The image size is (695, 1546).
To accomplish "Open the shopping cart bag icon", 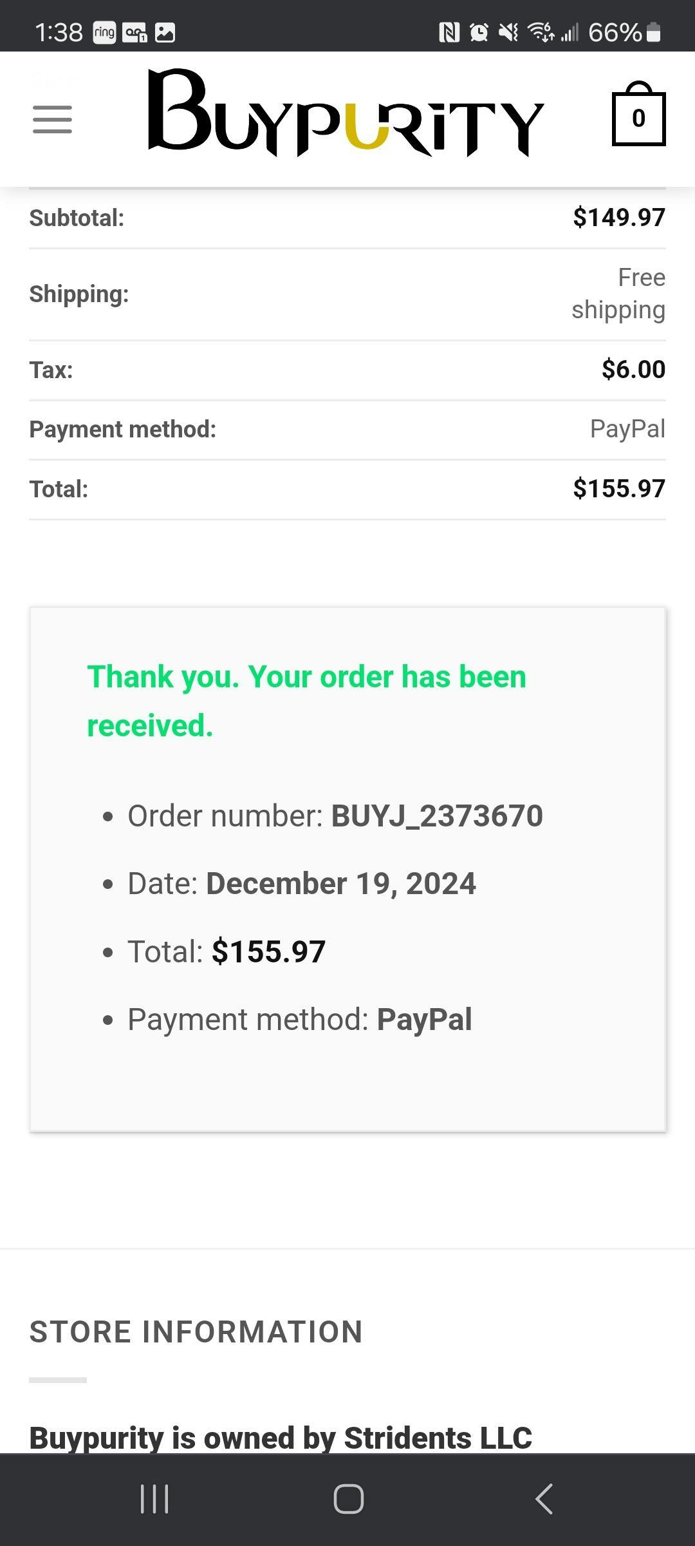I will (x=638, y=116).
